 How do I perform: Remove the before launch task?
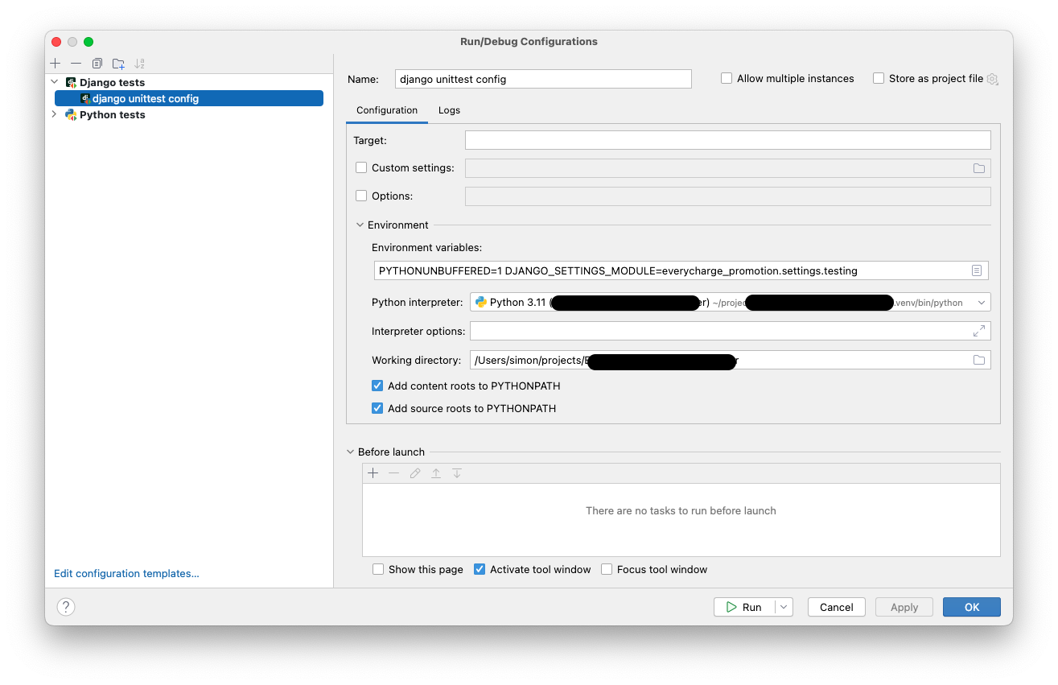point(394,473)
